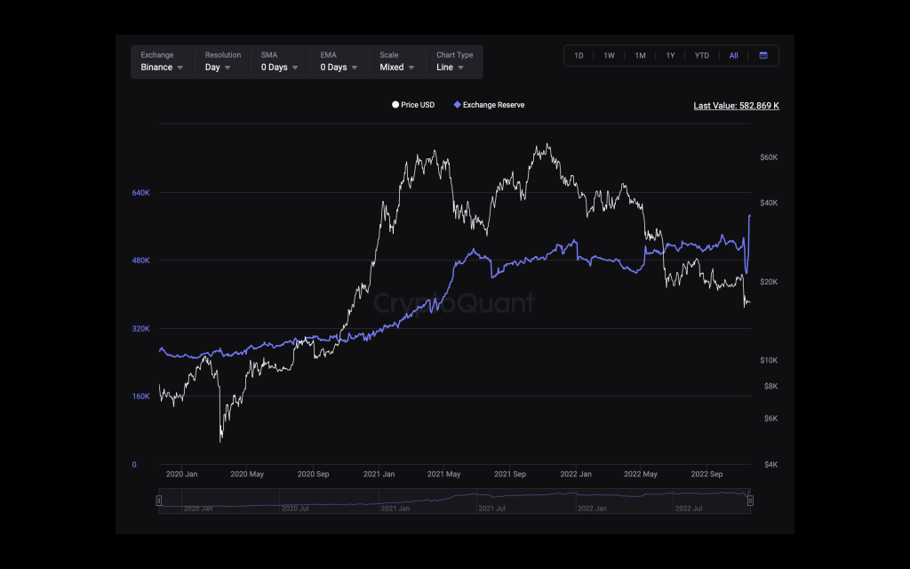Click the Last Value: 582.869 K link

[736, 105]
